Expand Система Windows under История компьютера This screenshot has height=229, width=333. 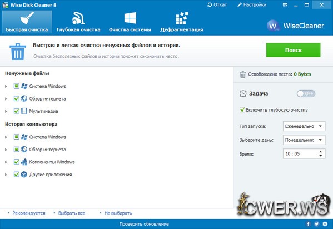tap(6, 137)
